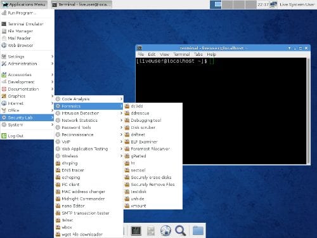Choose Log Out in Applications Menu

[27, 136]
